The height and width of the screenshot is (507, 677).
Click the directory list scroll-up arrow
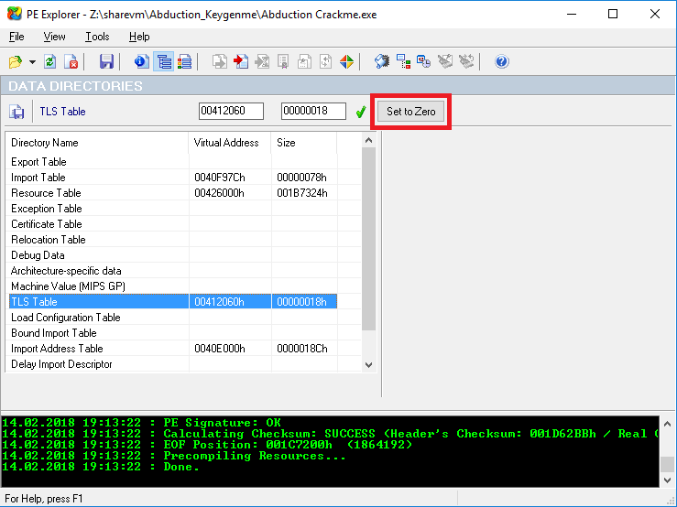pos(368,140)
